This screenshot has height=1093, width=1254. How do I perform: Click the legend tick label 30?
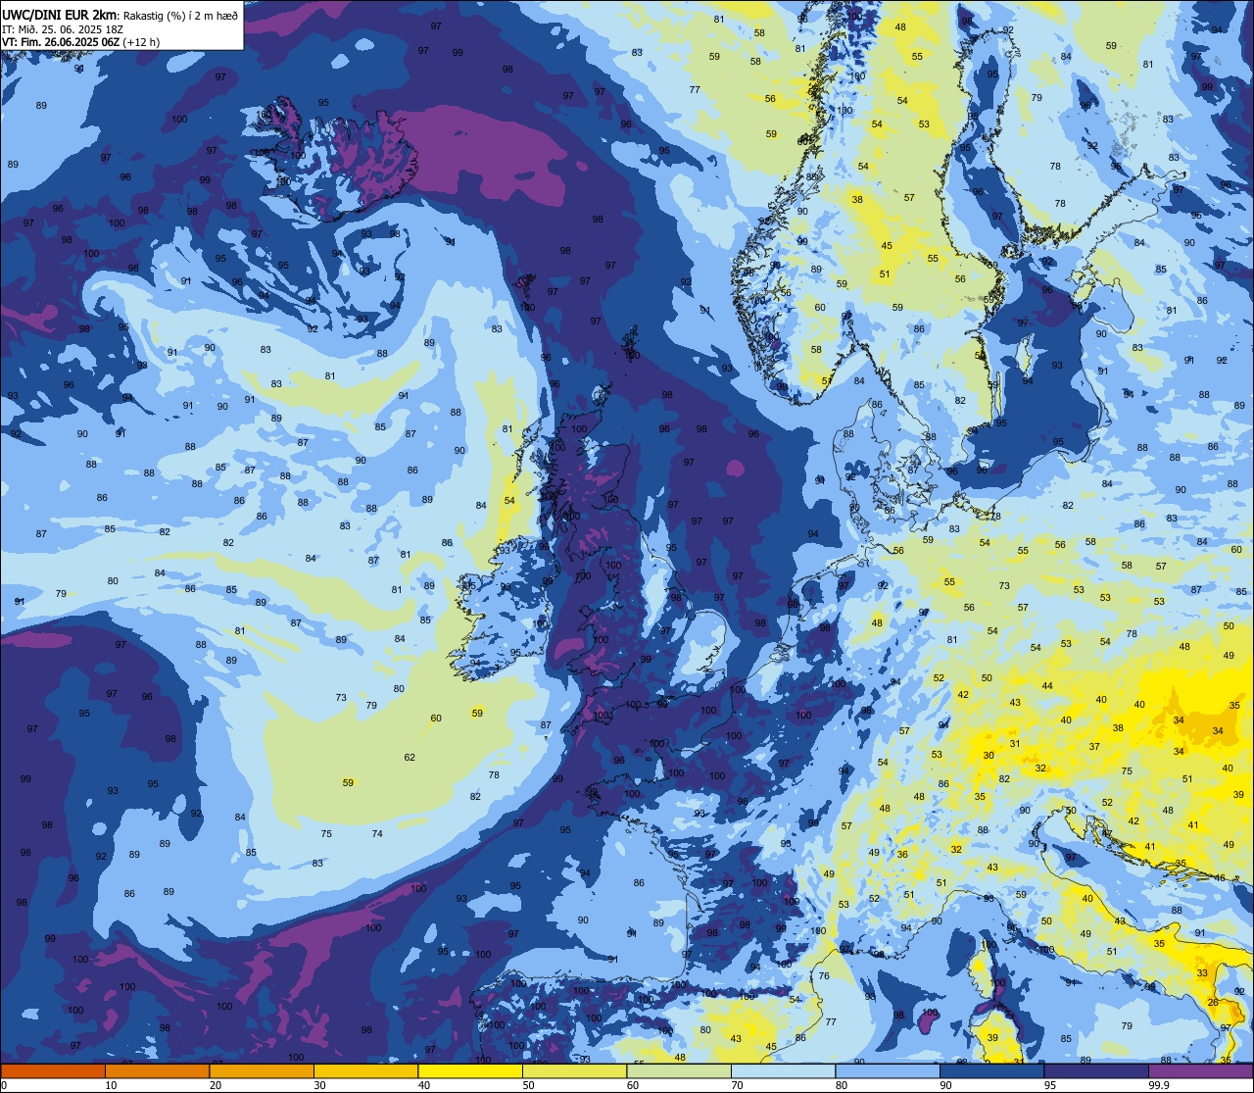click(x=319, y=1085)
